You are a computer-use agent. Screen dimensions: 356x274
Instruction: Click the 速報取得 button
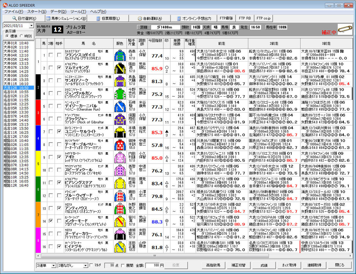(x=314, y=265)
